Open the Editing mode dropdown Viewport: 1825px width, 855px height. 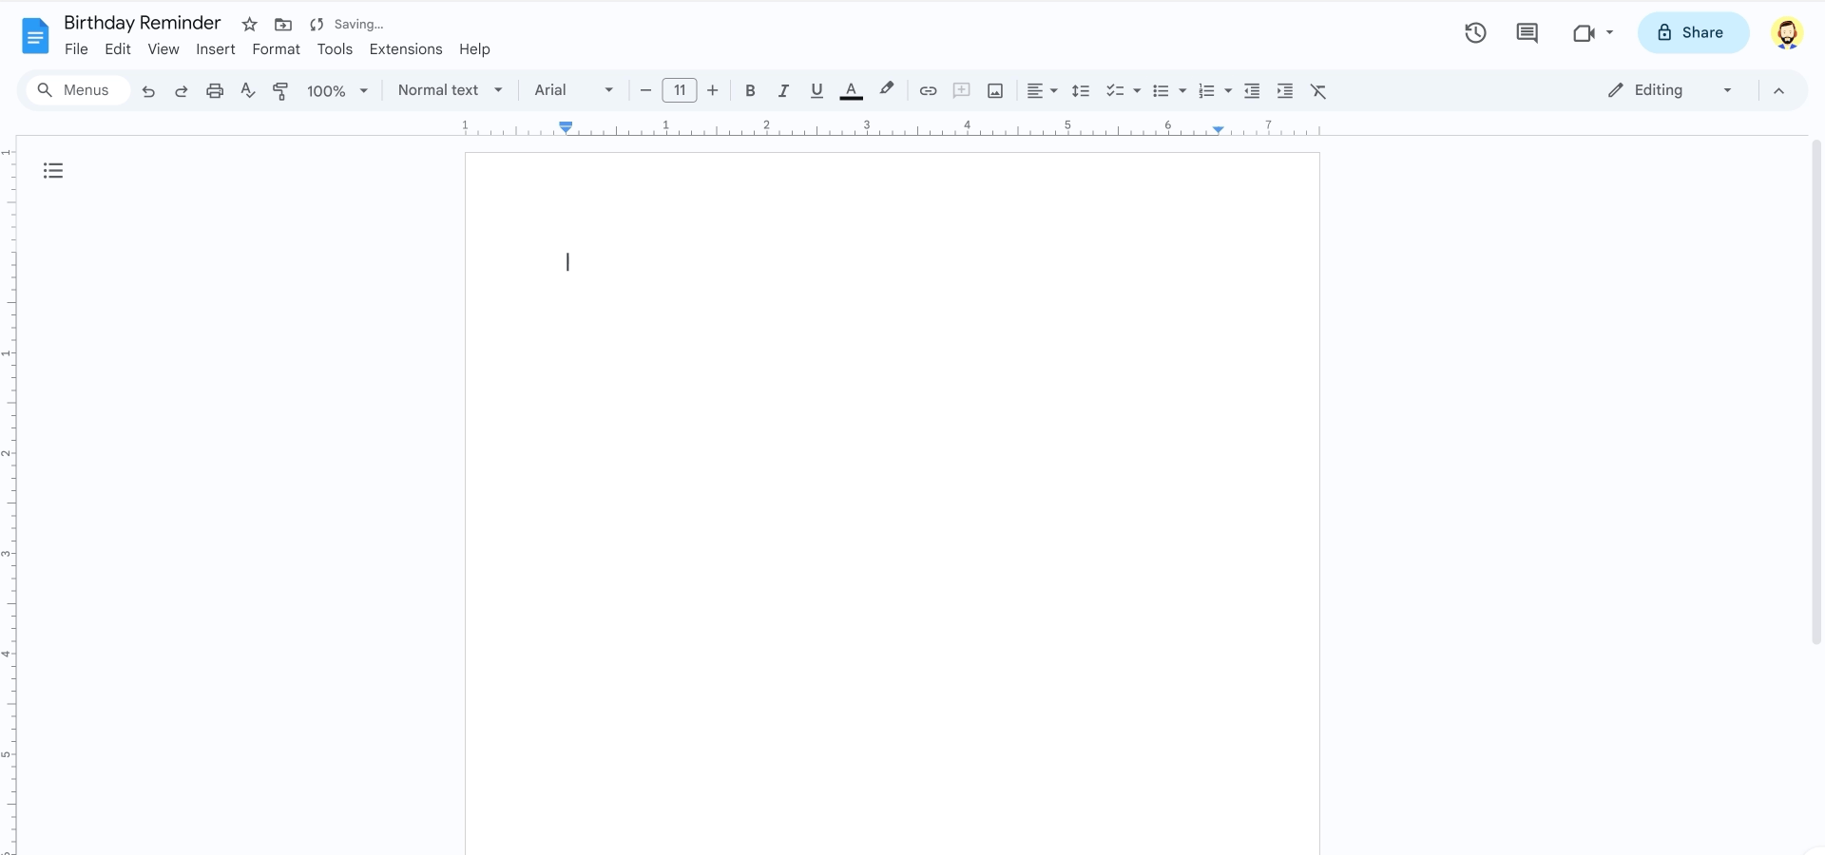[x=1668, y=90]
